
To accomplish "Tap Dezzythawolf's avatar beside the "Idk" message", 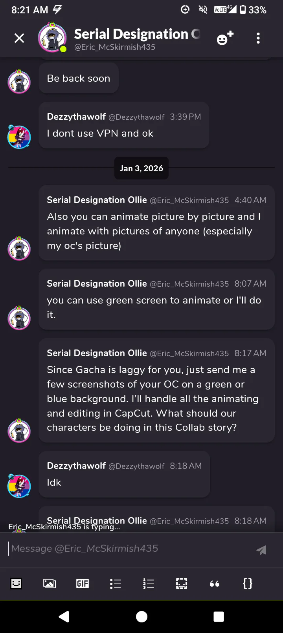I will [19, 486].
